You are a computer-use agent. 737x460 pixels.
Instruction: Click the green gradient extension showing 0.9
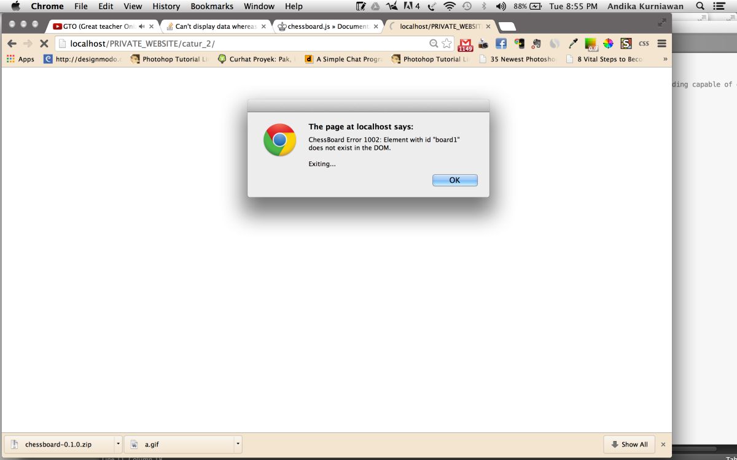click(591, 44)
